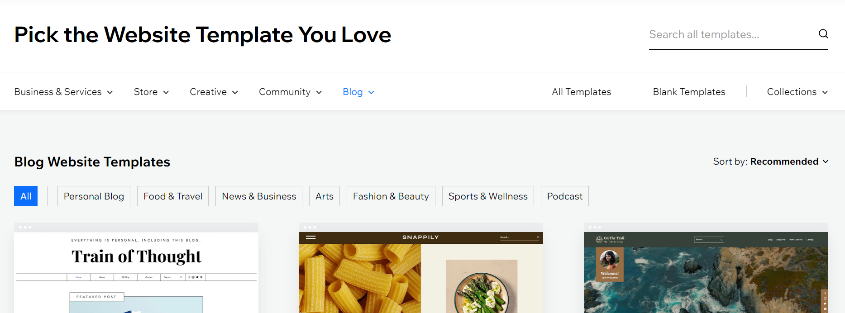Open the Snappily food blog template
845x313 pixels.
421,268
